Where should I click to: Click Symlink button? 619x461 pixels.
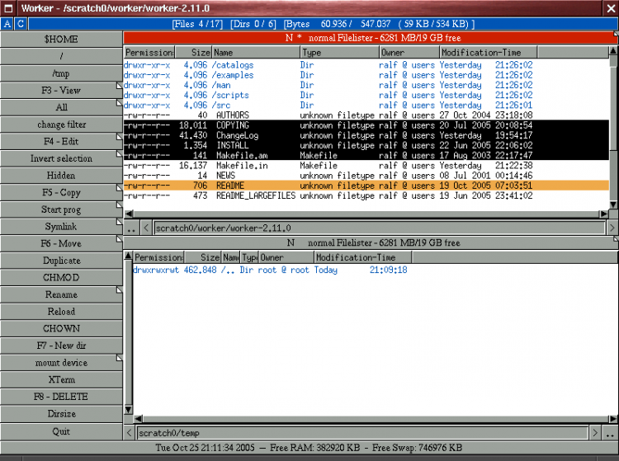click(61, 227)
